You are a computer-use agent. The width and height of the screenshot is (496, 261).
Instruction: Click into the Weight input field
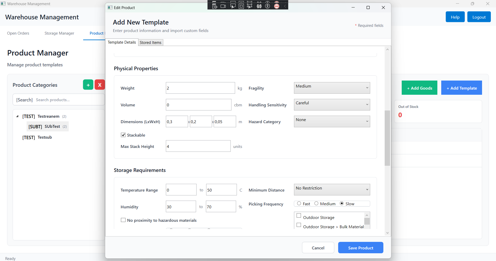point(200,88)
